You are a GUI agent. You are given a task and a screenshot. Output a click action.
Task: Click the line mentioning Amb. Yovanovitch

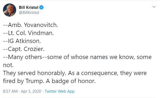point(31,25)
